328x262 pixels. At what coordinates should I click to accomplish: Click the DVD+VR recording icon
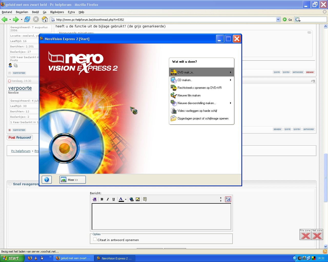pos(173,88)
